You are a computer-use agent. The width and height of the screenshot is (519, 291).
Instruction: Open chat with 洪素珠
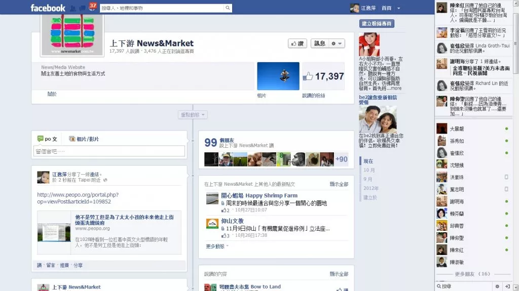(x=473, y=177)
